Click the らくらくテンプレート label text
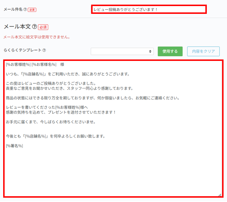Image resolution: width=227 pixels, height=202 pixels. (x=22, y=50)
